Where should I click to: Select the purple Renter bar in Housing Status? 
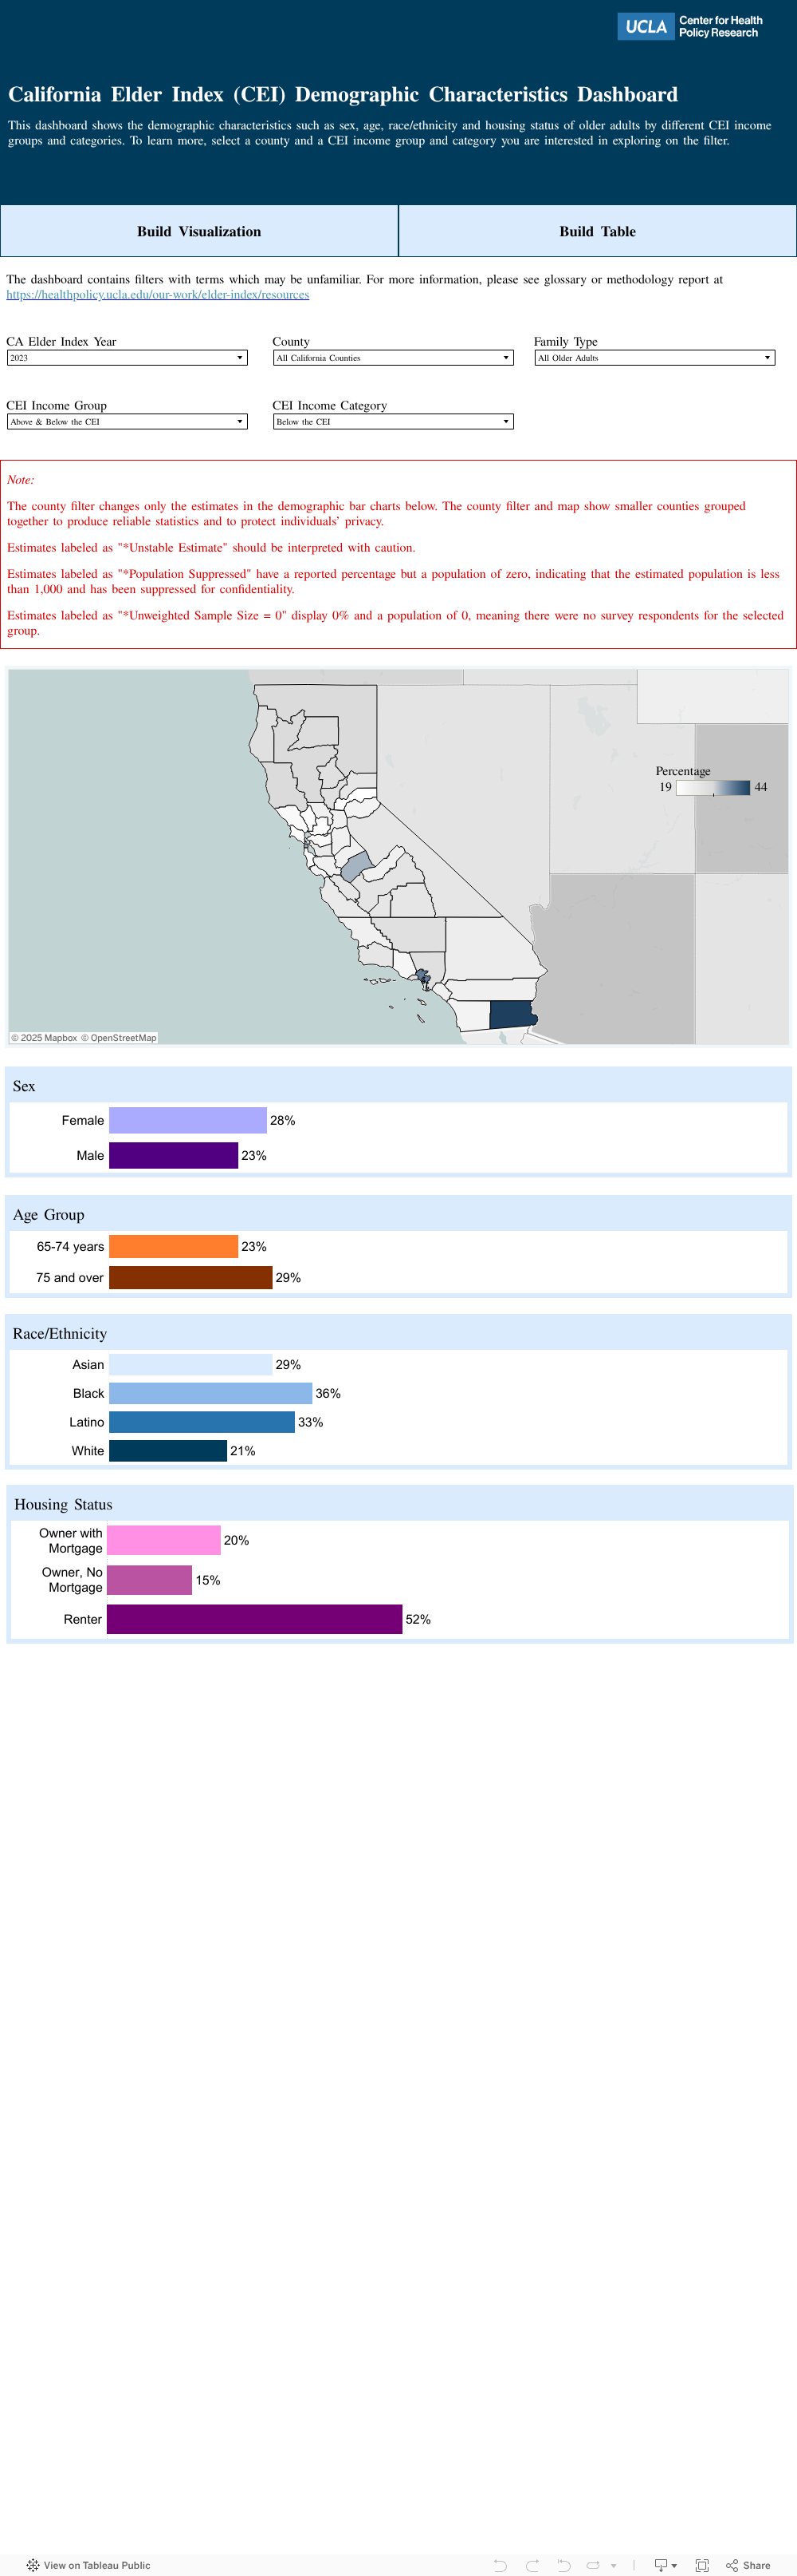[253, 1619]
